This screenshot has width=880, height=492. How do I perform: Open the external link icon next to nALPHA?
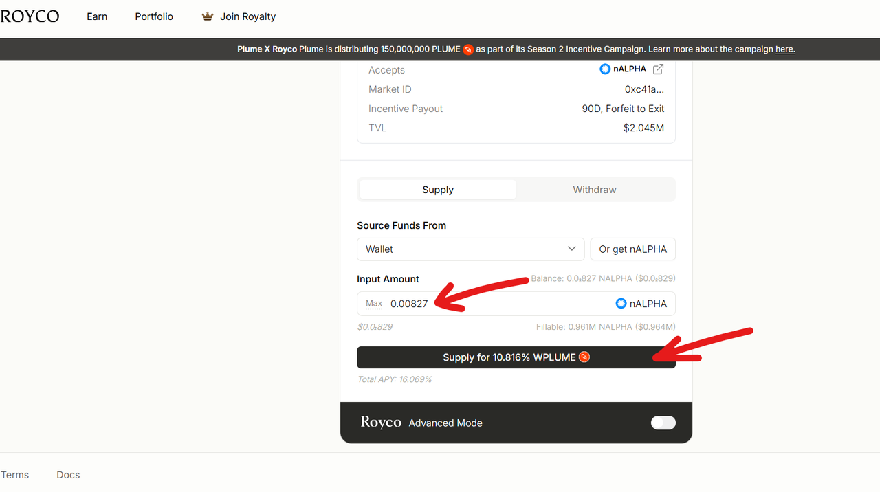point(658,69)
